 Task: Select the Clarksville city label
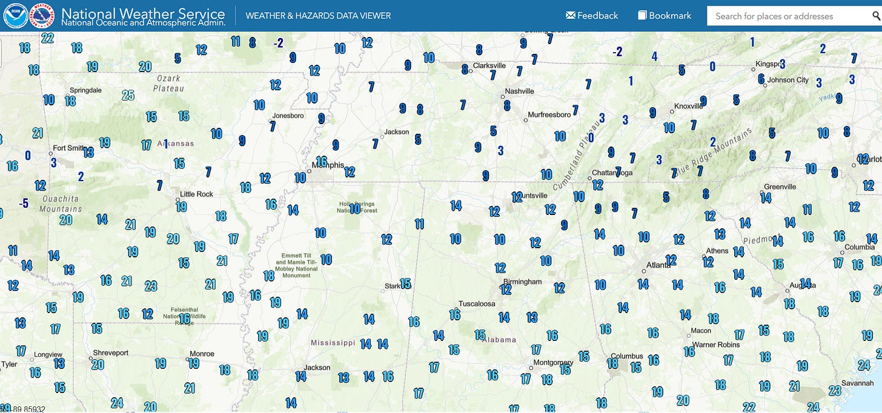[489, 65]
